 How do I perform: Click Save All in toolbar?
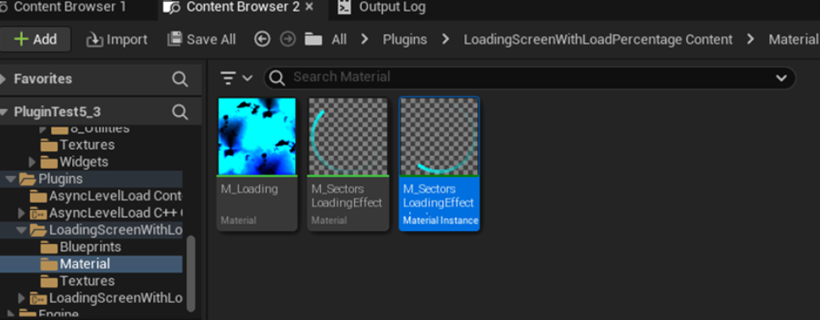[x=202, y=40]
